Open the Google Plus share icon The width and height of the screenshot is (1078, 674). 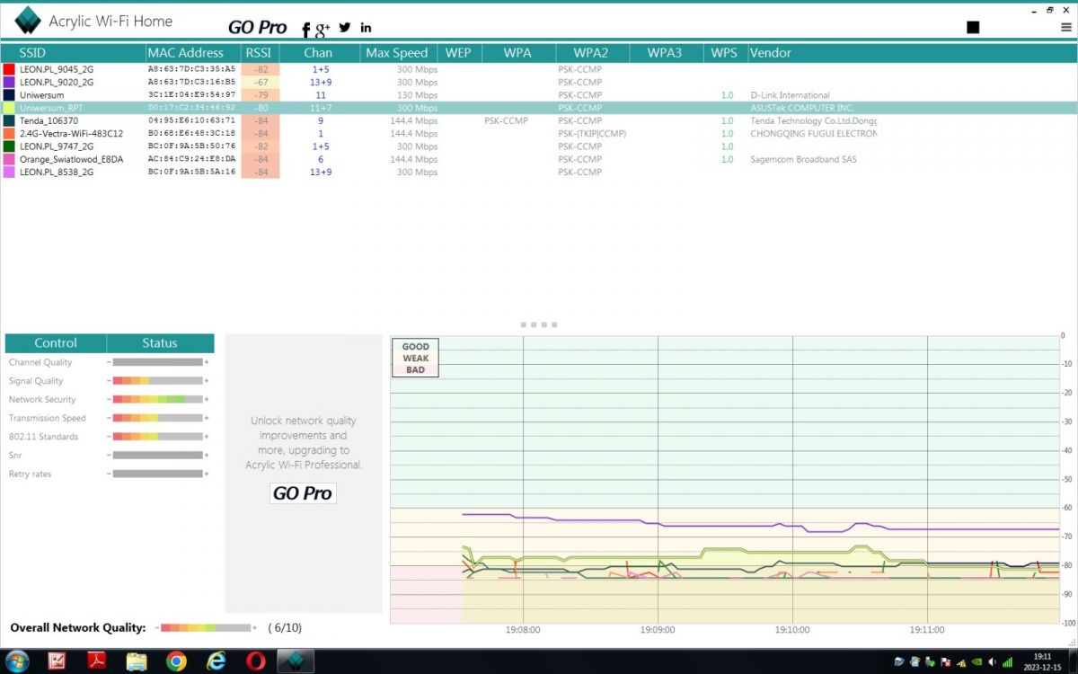coord(323,31)
